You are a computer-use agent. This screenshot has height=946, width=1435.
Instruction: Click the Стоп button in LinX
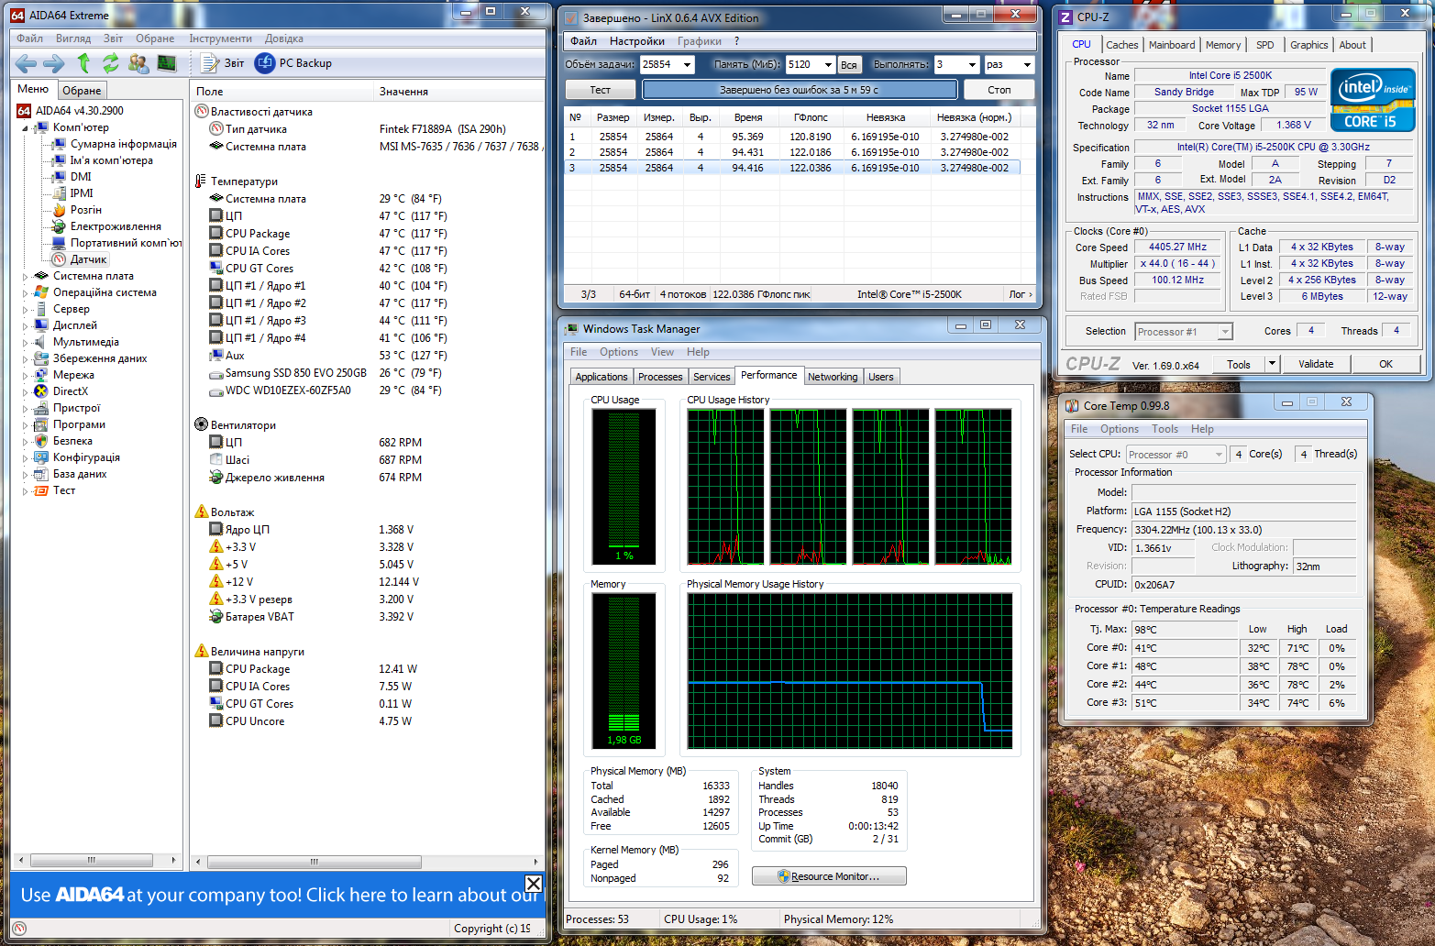(x=999, y=90)
